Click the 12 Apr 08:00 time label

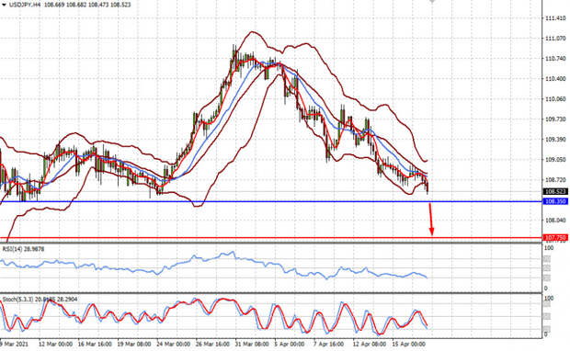(369, 344)
